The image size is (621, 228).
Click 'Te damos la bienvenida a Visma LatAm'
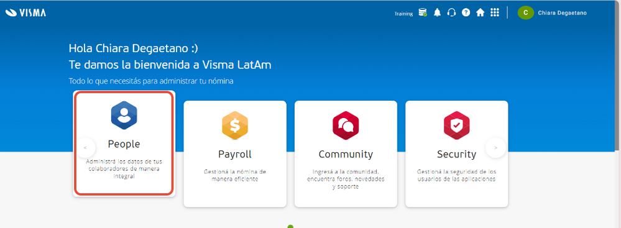[x=170, y=65]
